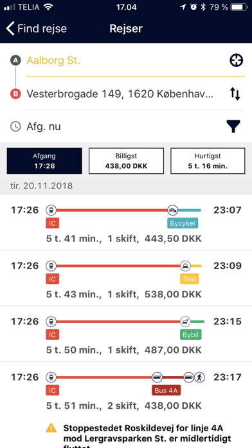Screen dimensions: 252x448
Task: Tap the current location crosshair icon
Action: pos(237,61)
